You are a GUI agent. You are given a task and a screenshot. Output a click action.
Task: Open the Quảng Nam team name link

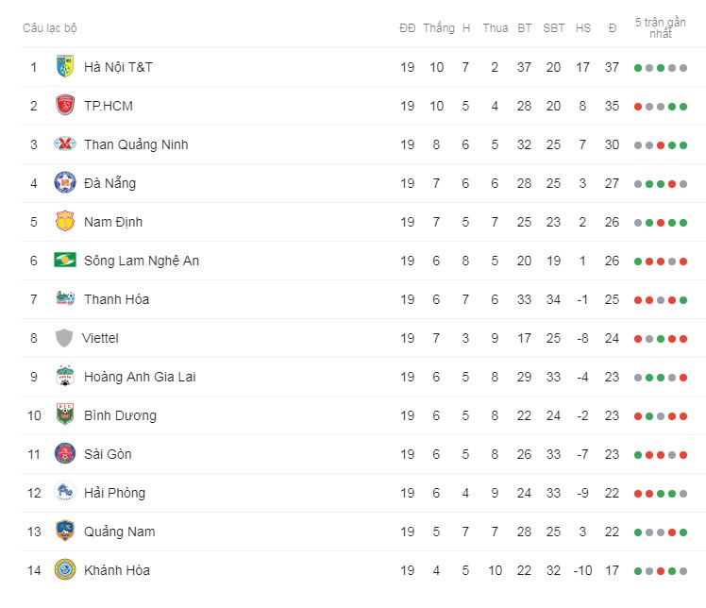pos(119,532)
